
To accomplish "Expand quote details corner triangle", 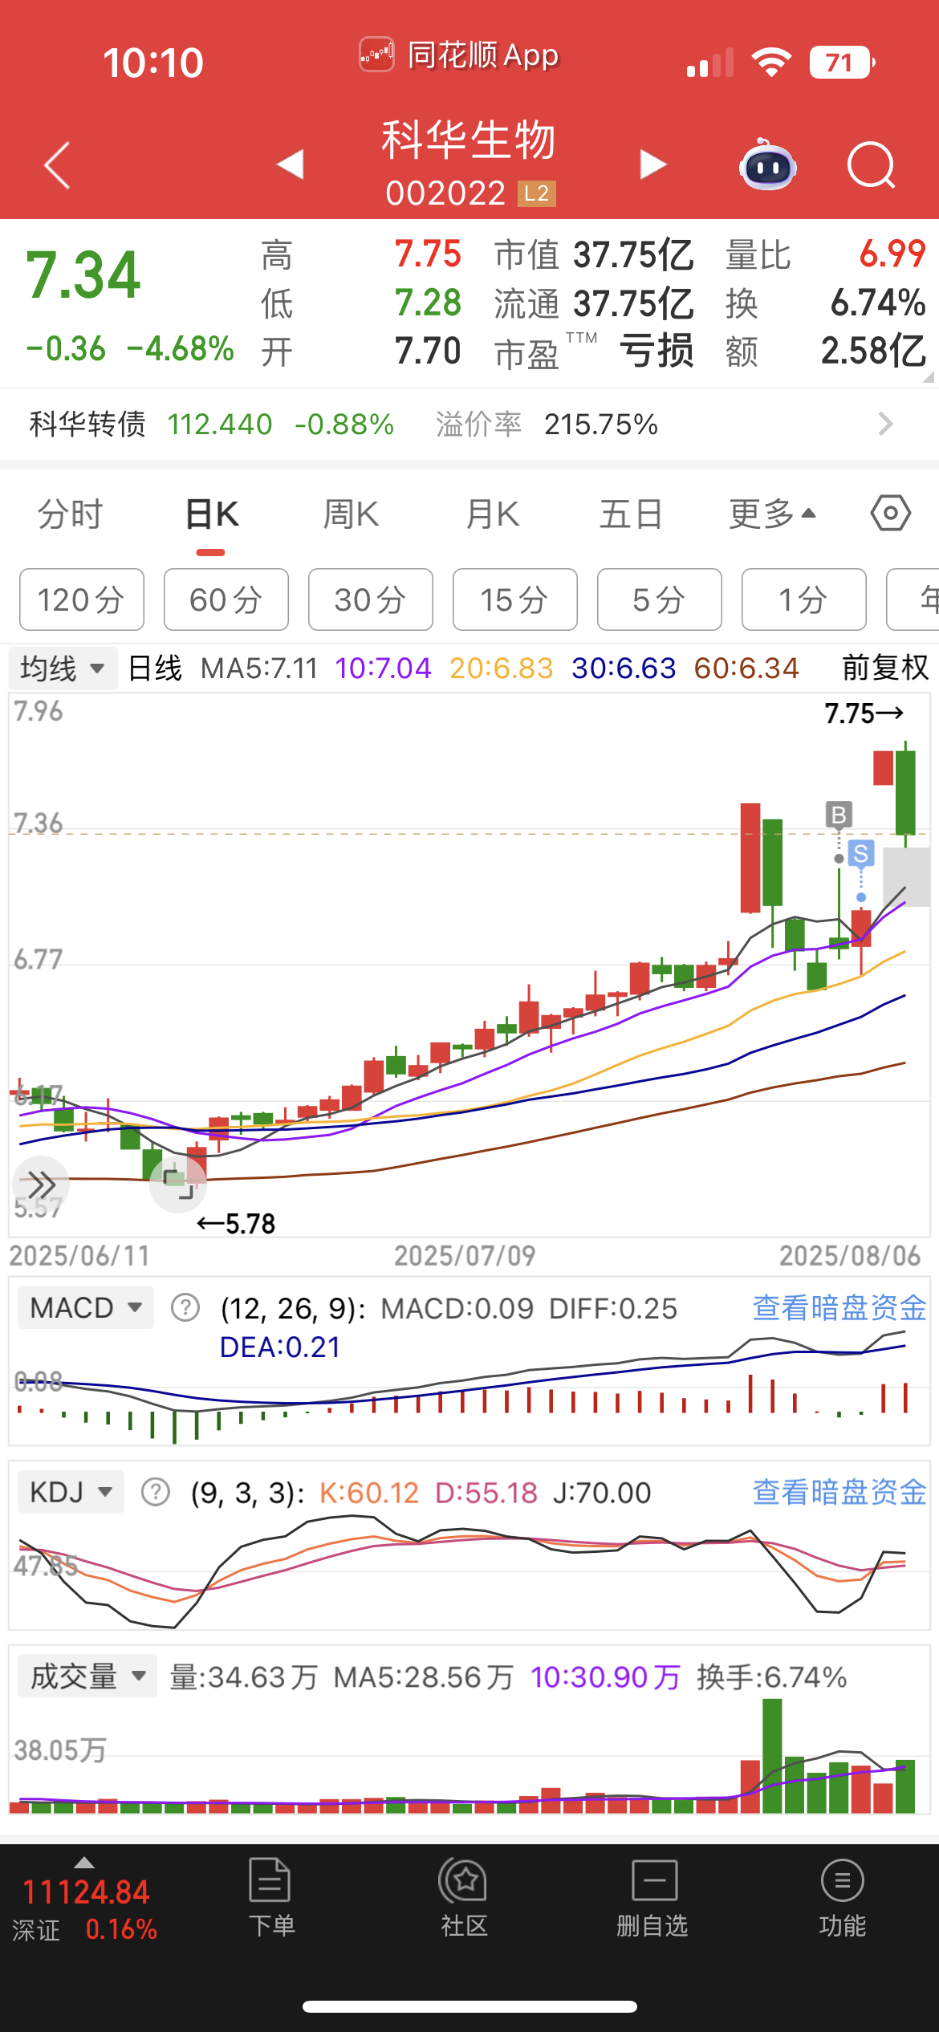I will click(x=929, y=376).
